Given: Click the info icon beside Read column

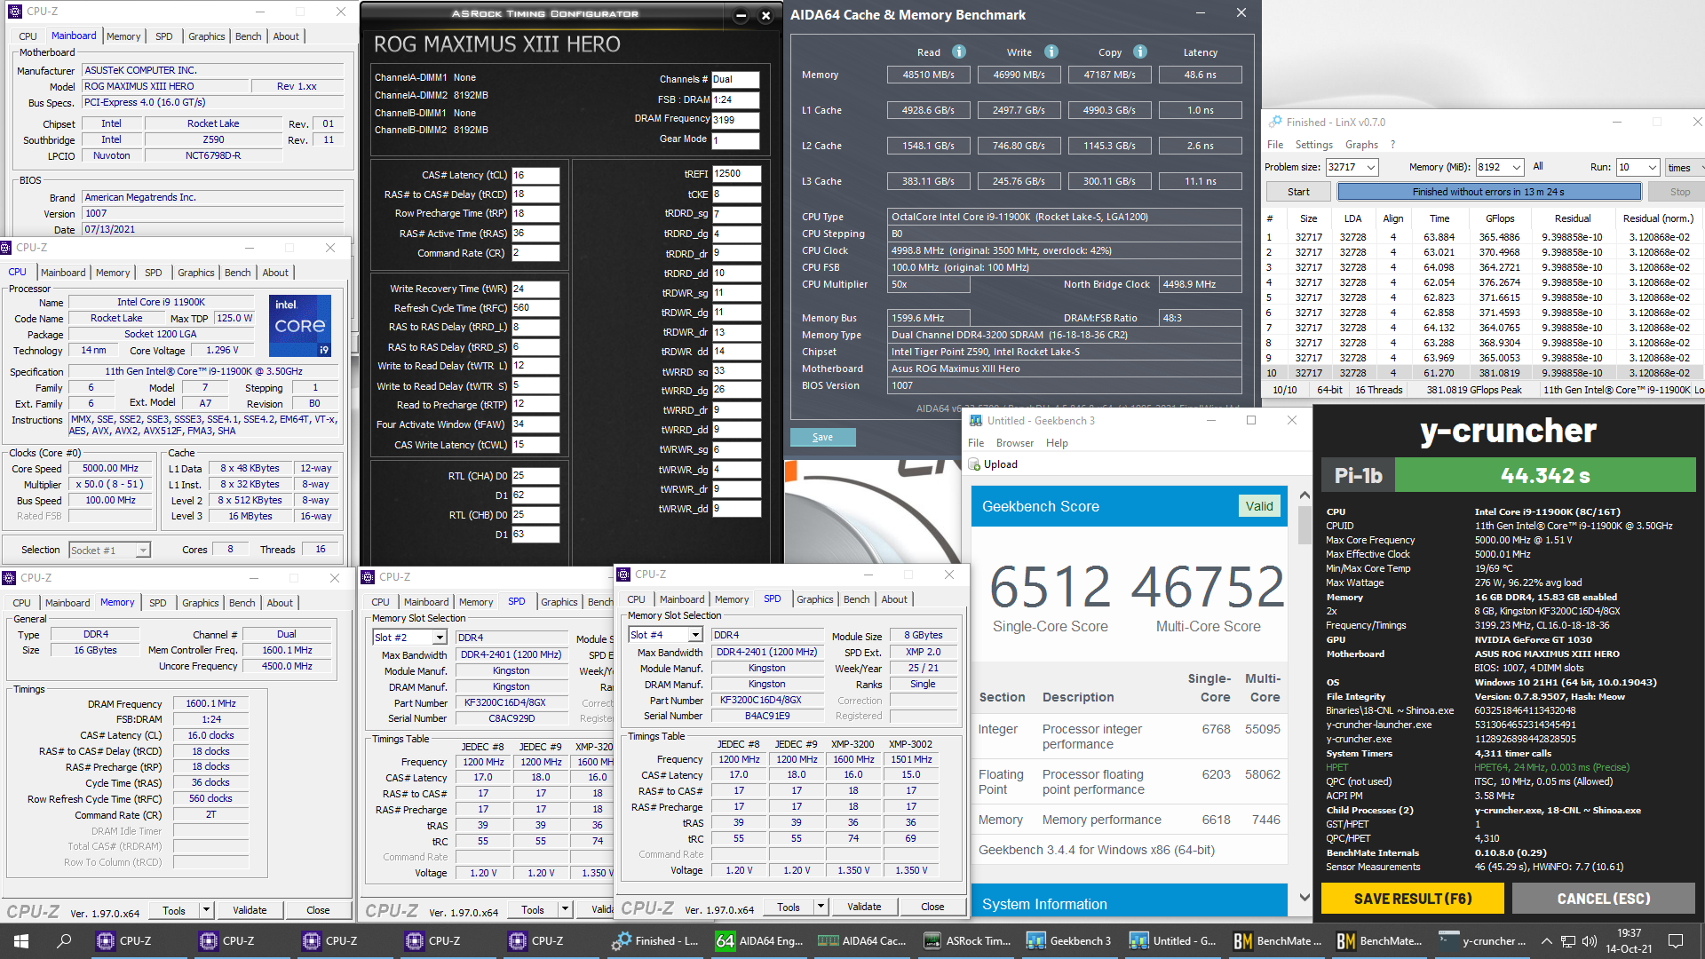Looking at the screenshot, I should pos(959,52).
